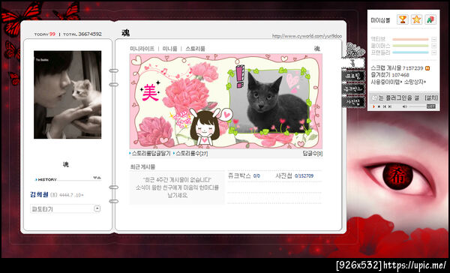
Task: Click the profile photo with the kitten
Action: tap(67, 94)
